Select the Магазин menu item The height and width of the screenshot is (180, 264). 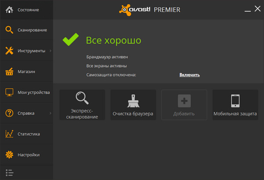pyautogui.click(x=26, y=72)
